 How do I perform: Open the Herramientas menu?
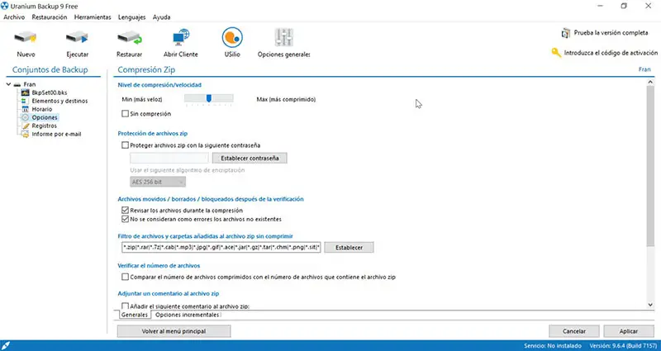click(x=93, y=17)
